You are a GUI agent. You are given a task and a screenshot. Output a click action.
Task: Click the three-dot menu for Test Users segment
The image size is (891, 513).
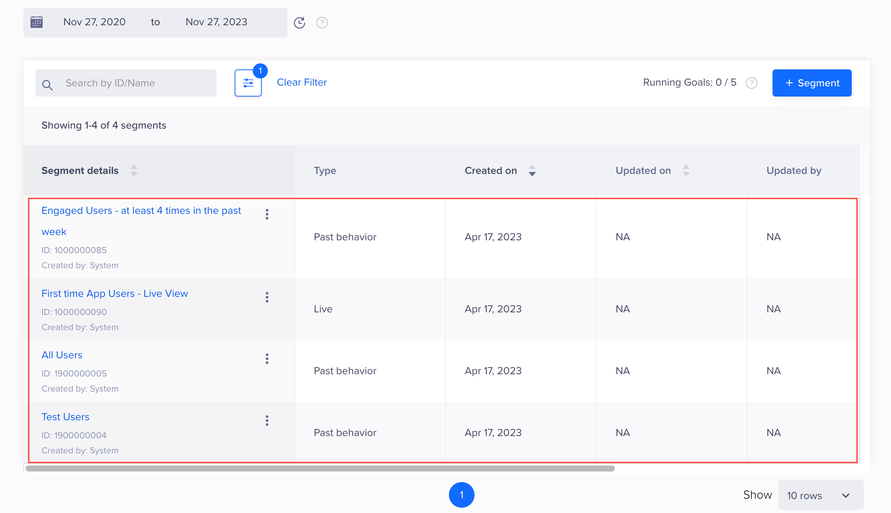(267, 421)
